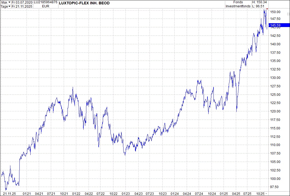
Task: Click the 97.50 price axis label
Action: pyautogui.click(x=274, y=187)
